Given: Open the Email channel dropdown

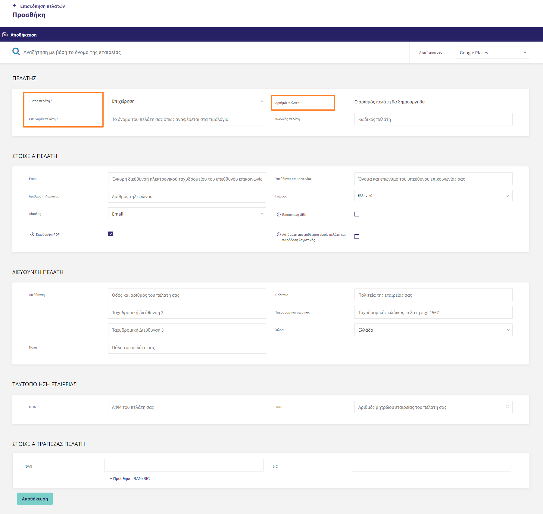Looking at the screenshot, I should pos(187,214).
